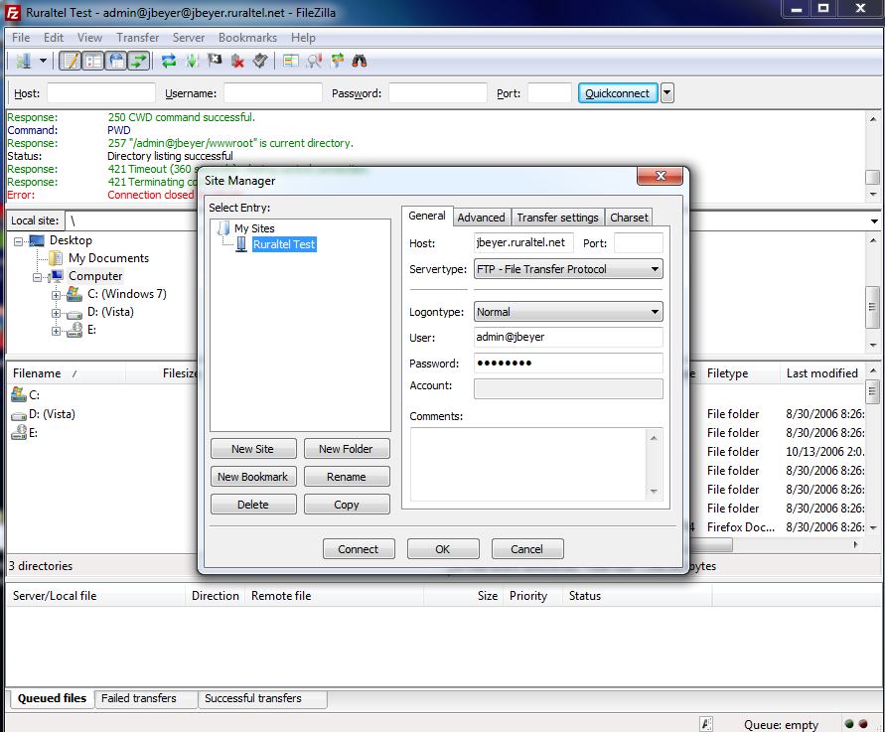885x732 pixels.
Task: Click the Connect button
Action: tap(359, 549)
